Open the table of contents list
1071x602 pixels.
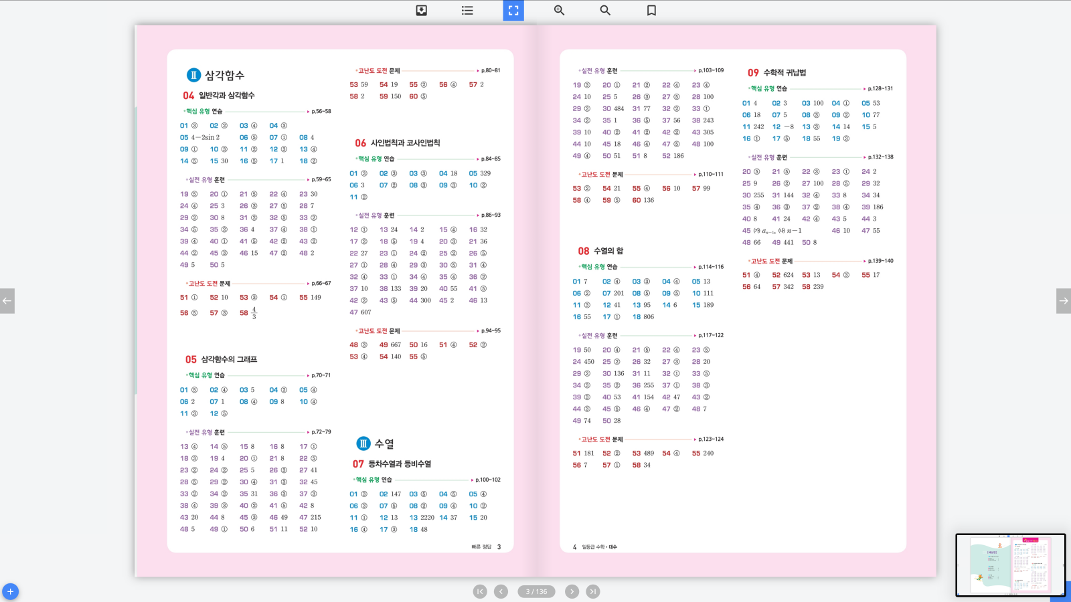tap(467, 10)
